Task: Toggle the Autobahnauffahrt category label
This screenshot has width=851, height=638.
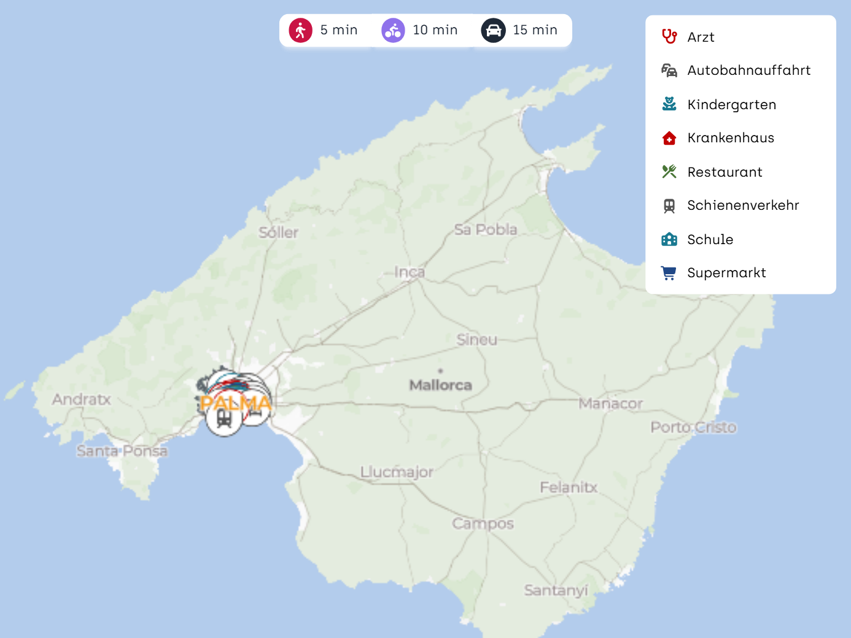Action: tap(748, 71)
